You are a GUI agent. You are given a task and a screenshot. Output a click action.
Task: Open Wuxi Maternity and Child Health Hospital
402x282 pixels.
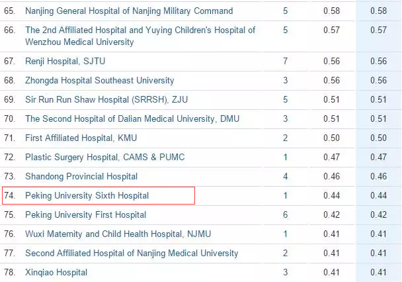118,234
